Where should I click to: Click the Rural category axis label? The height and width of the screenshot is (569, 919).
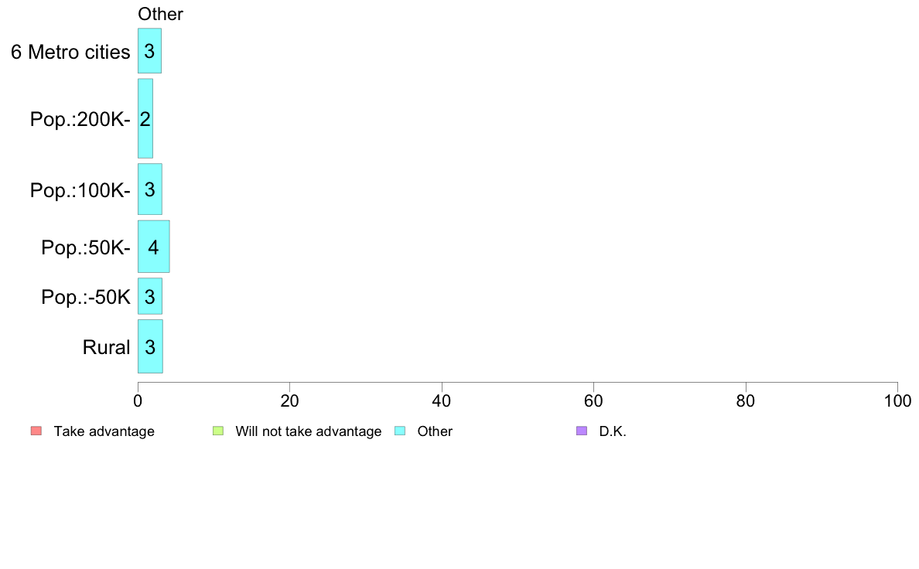[106, 347]
